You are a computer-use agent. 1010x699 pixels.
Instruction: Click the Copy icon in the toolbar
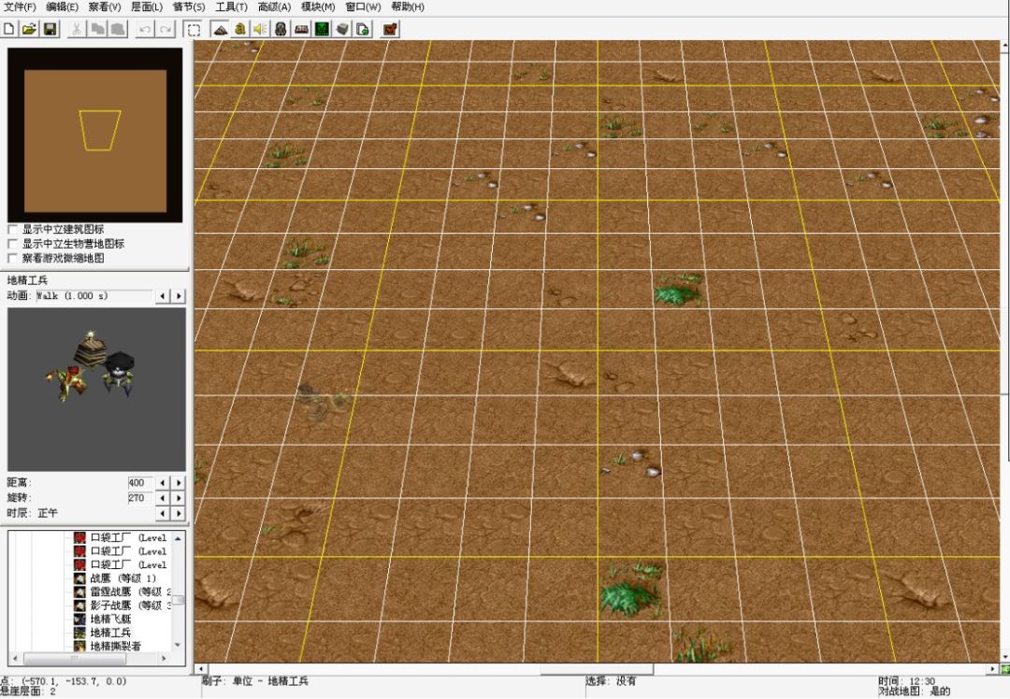(x=97, y=29)
